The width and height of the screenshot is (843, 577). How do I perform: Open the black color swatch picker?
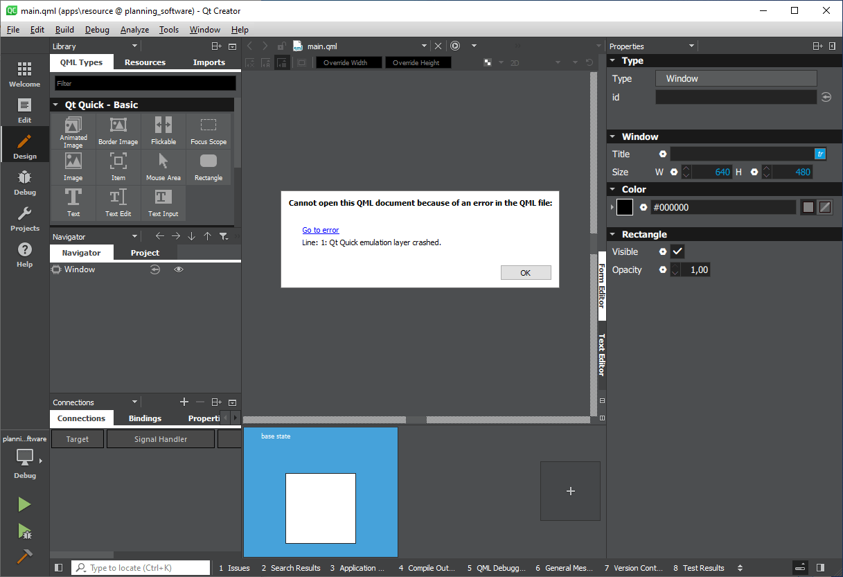pos(623,206)
